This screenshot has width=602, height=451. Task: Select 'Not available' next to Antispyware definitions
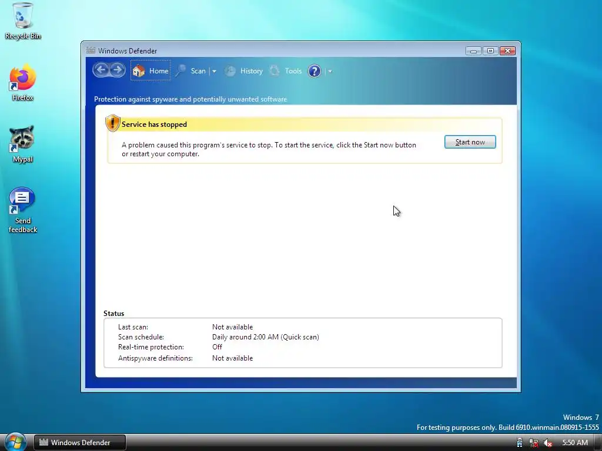coord(232,358)
